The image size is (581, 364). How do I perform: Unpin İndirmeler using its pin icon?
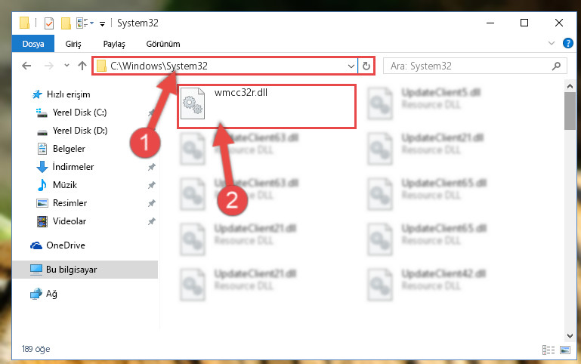[x=152, y=167]
